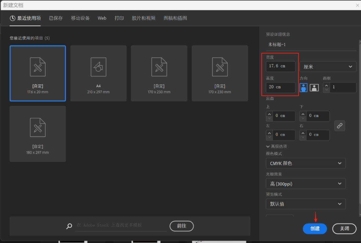Image resolution: width=361 pixels, height=243 pixels.
Task: Click the 宽度 width input field
Action: (x=280, y=66)
